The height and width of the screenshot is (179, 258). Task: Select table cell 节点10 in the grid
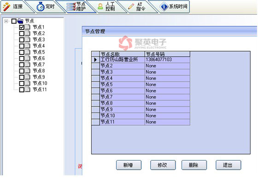pyautogui.click(x=122, y=116)
